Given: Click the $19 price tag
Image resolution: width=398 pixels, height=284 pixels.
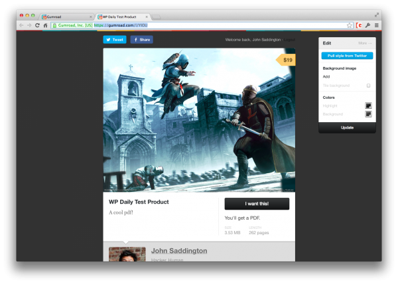Looking at the screenshot, I should coord(286,60).
